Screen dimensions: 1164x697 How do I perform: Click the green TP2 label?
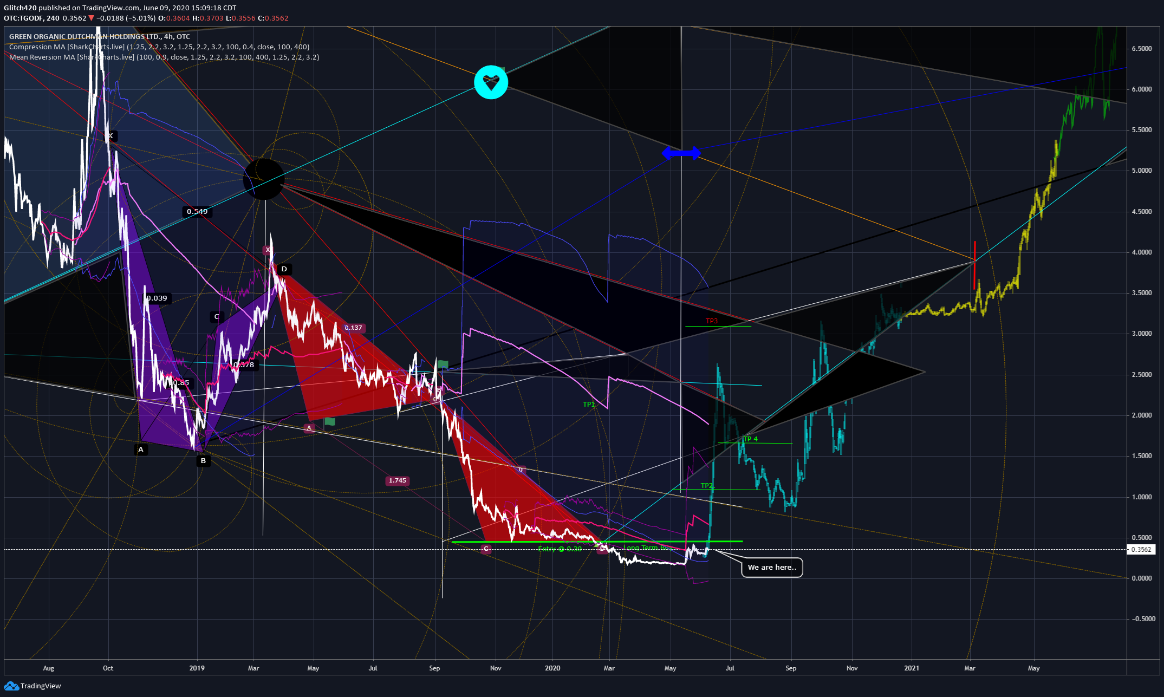point(707,486)
